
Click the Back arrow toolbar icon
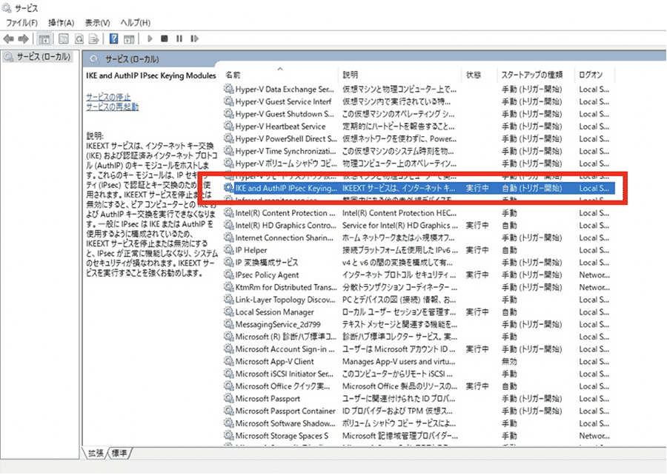click(8, 39)
